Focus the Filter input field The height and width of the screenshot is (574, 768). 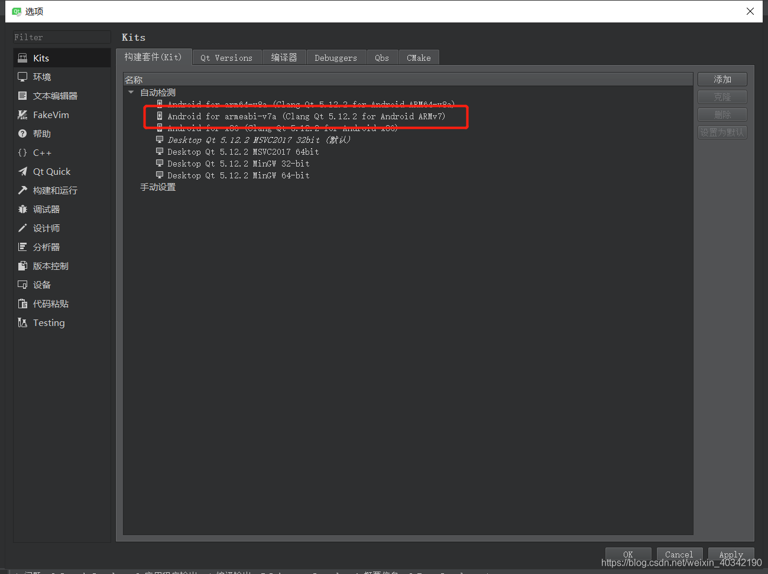coord(62,37)
